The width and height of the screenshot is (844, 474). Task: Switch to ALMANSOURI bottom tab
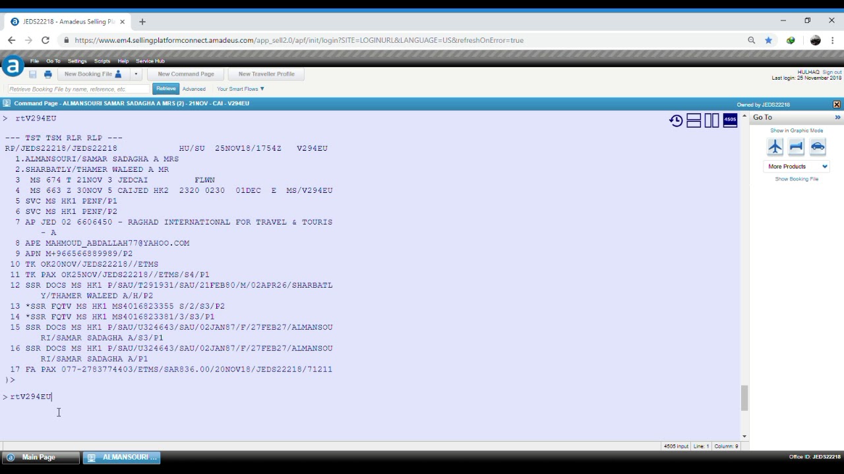[122, 458]
